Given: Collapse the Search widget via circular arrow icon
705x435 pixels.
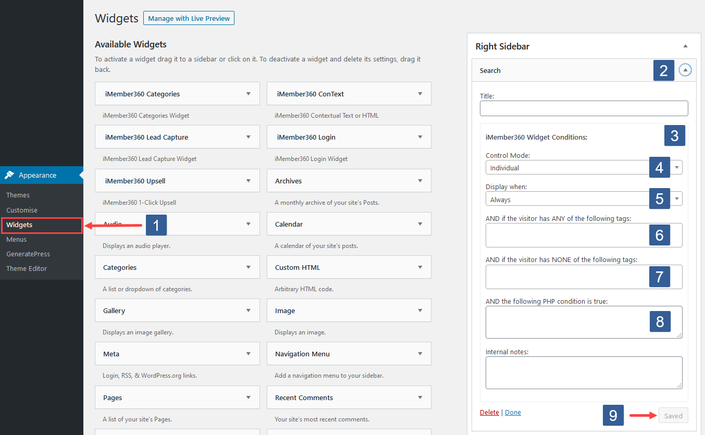Looking at the screenshot, I should (x=685, y=69).
